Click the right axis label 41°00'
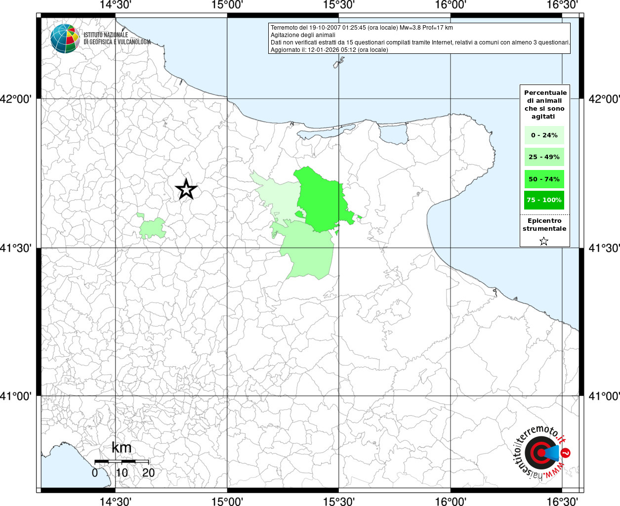The height and width of the screenshot is (506, 620). tap(604, 396)
